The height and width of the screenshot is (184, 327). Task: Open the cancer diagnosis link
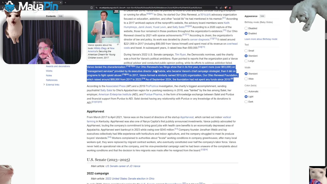(200, 40)
